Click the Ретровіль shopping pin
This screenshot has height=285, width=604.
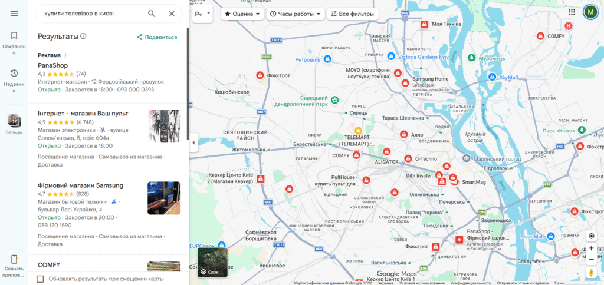tap(327, 59)
